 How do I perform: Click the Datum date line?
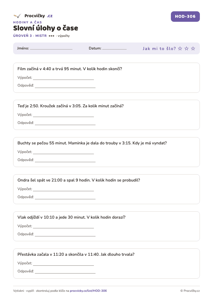click(114, 49)
